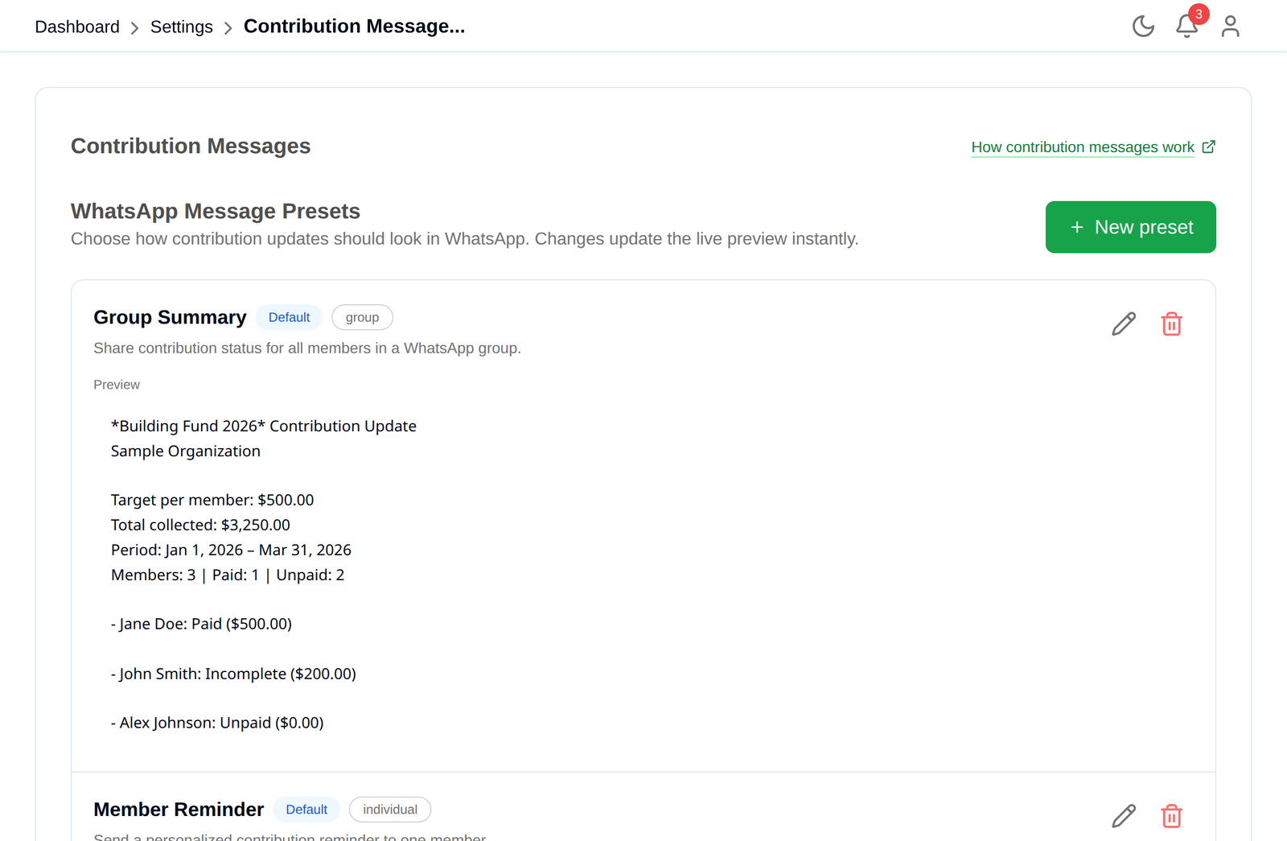Click the Preview label
The width and height of the screenshot is (1287, 841).
(117, 385)
